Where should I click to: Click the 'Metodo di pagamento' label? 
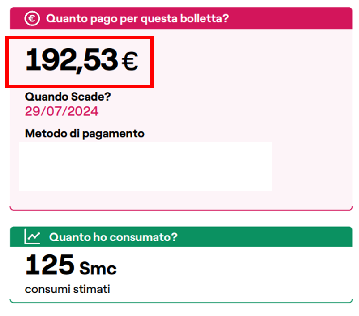point(85,134)
